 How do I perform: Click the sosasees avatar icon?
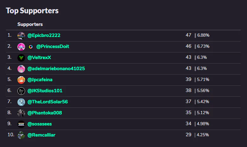[x=21, y=124]
